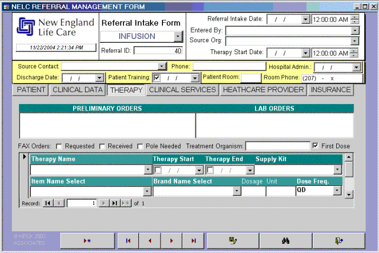This screenshot has height=253, width=379.
Task: Click in the Preliminary Orders text box
Action: [107, 125]
